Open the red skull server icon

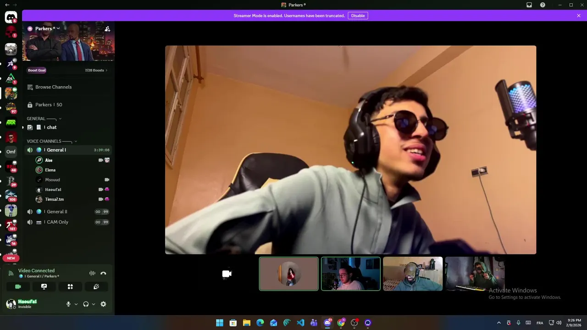point(11,32)
